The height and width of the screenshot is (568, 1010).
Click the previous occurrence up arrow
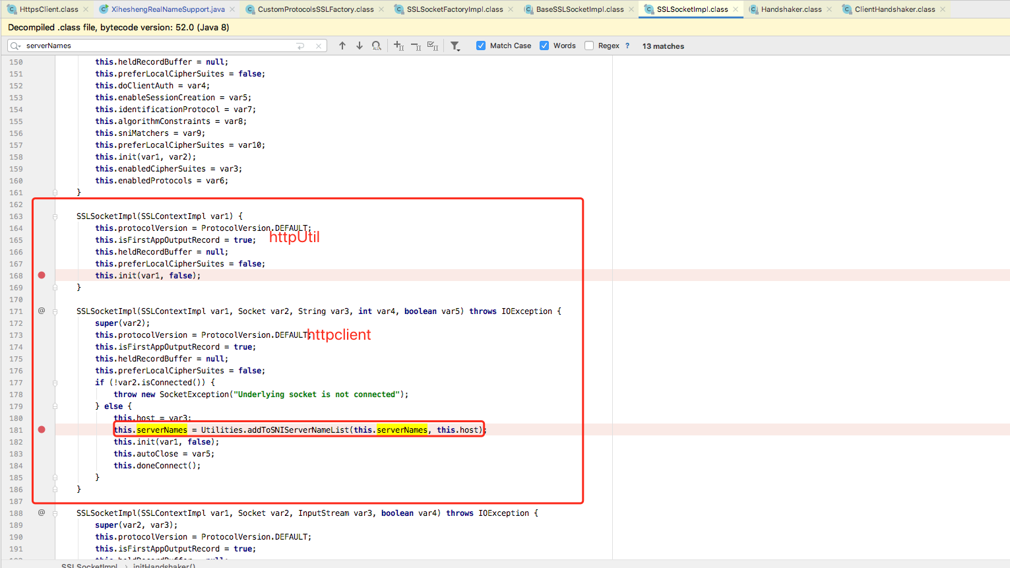[x=342, y=46]
